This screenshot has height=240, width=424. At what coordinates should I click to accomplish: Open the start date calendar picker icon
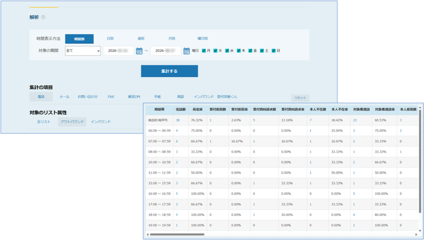139,51
